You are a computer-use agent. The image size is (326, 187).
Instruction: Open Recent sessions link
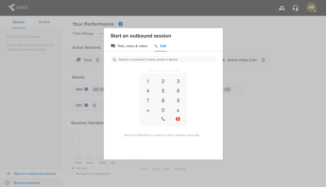coord(27,183)
